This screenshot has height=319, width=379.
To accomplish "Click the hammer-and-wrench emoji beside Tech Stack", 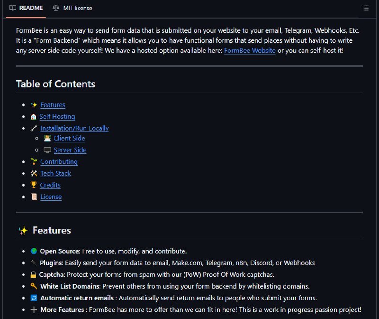I will click(34, 173).
